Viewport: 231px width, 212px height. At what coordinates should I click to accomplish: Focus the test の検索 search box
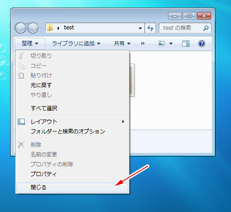click(x=185, y=28)
